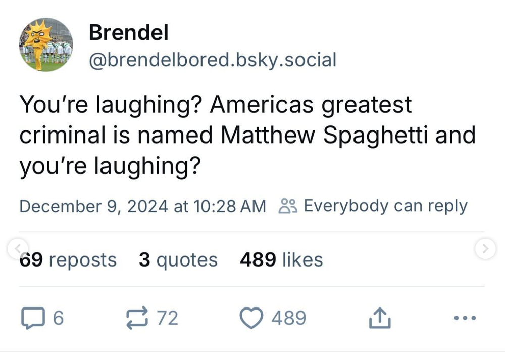
Task: Click the right chevron arrow
Action: pyautogui.click(x=486, y=249)
